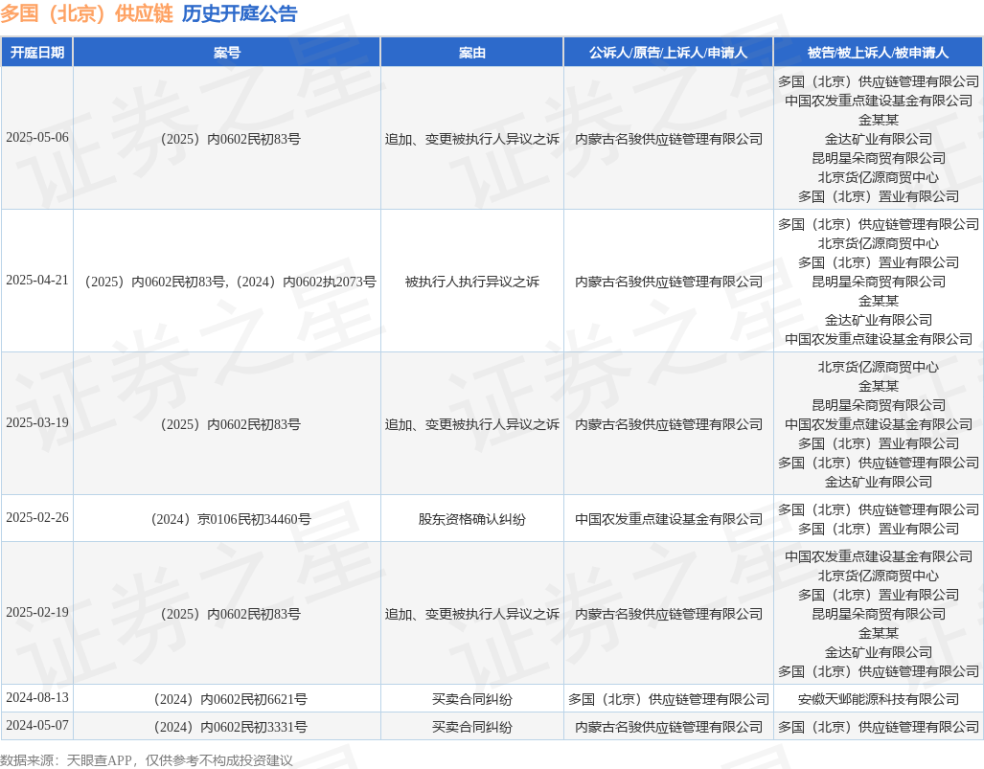The height and width of the screenshot is (769, 984).
Task: Click the heading 历史开庭公告
Action: (x=240, y=13)
